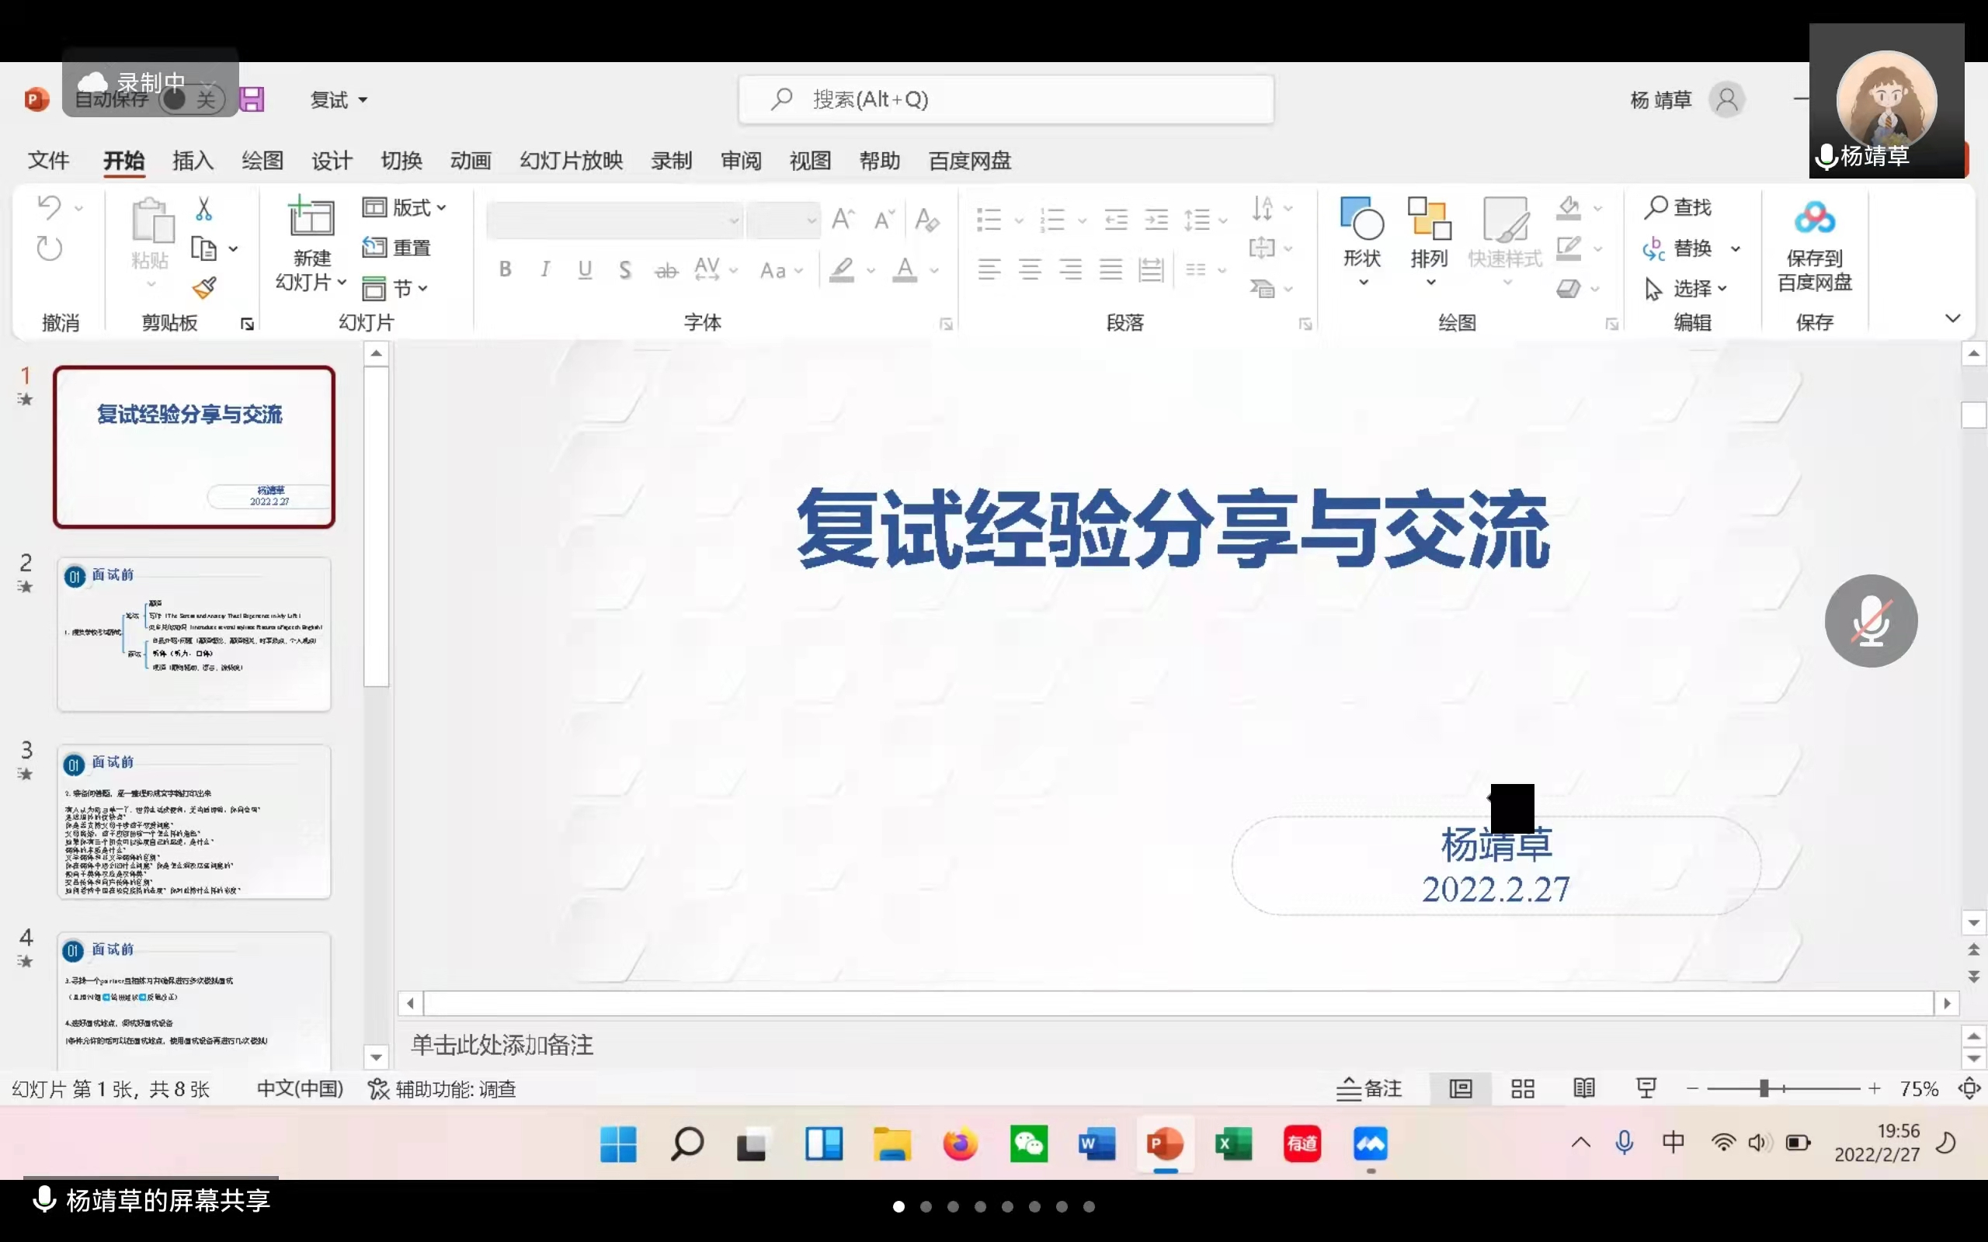Screen dimensions: 1988x1242
Task: Click the Increase font size icon
Action: (843, 220)
